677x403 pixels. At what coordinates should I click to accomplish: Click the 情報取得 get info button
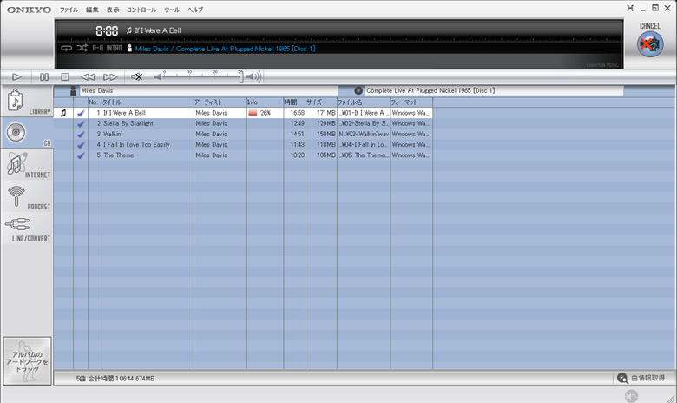click(x=641, y=378)
